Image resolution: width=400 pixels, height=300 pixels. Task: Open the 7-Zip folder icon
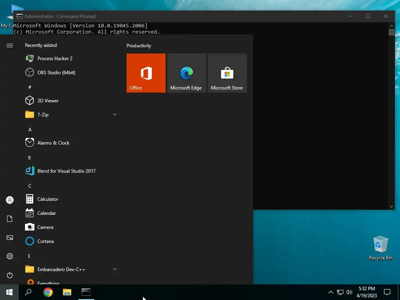30,114
